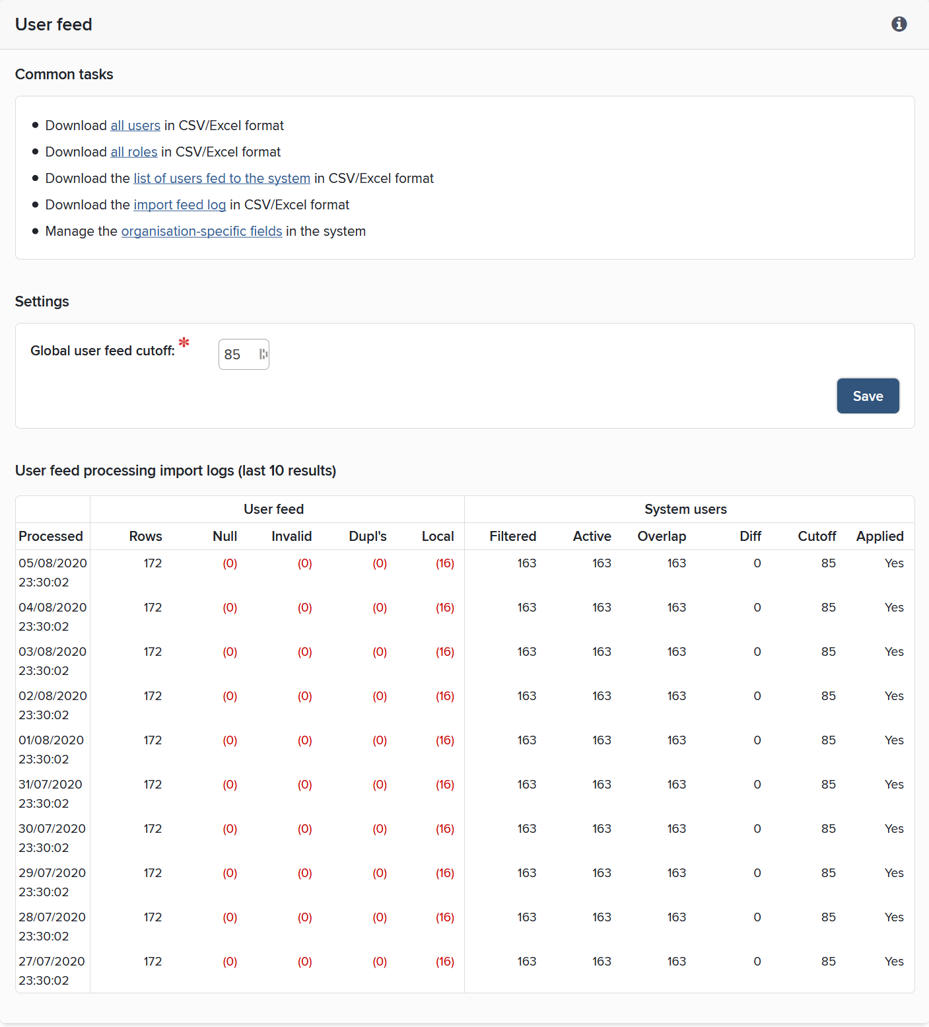The image size is (929, 1027).
Task: Click the Rows column header
Action: [x=145, y=536]
